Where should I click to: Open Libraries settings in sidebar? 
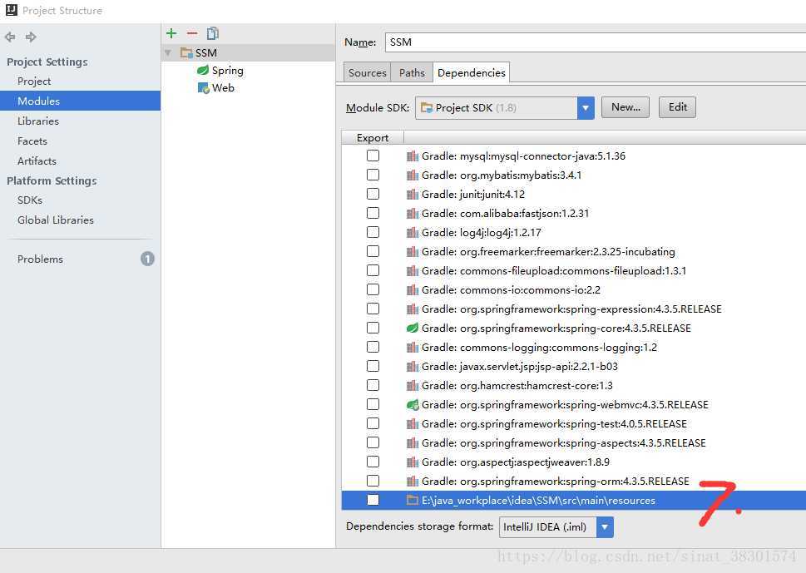(x=38, y=121)
